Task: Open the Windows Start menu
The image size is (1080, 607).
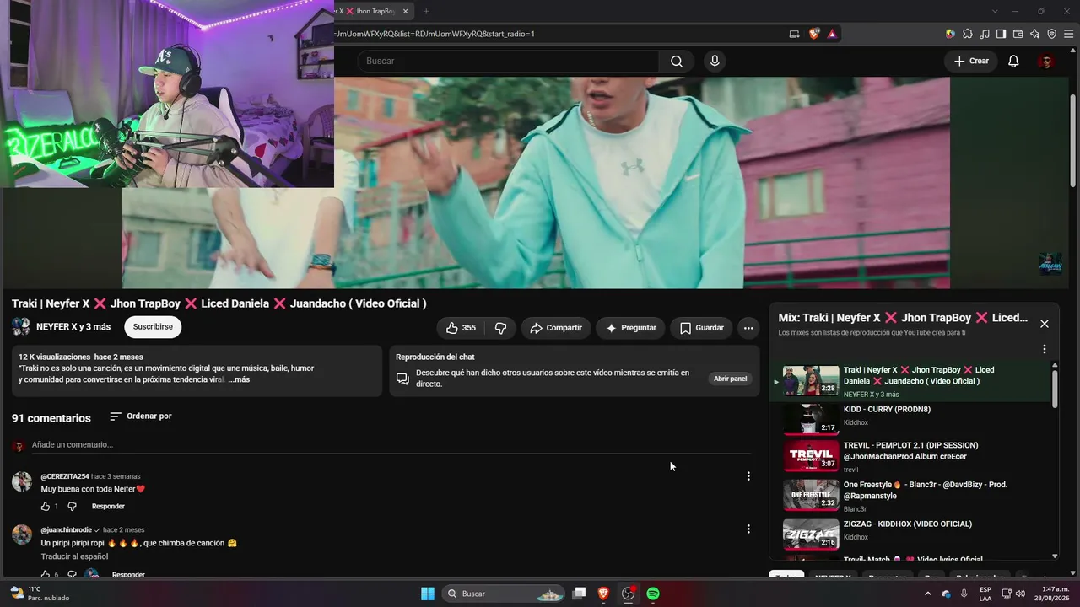Action: pyautogui.click(x=428, y=594)
